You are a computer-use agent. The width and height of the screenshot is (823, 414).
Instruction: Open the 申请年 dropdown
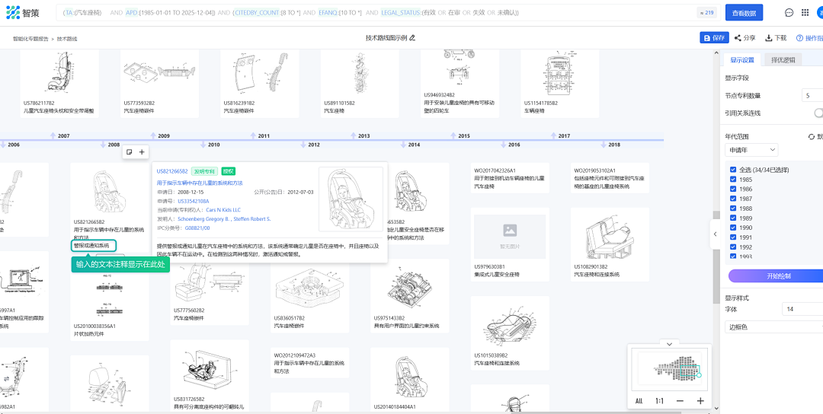point(751,150)
